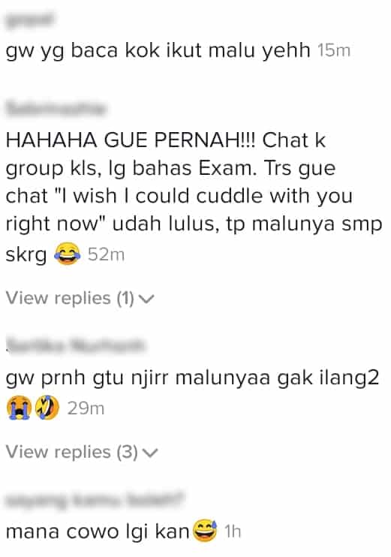Click the 1h timestamp
The width and height of the screenshot is (391, 557).
click(x=233, y=531)
